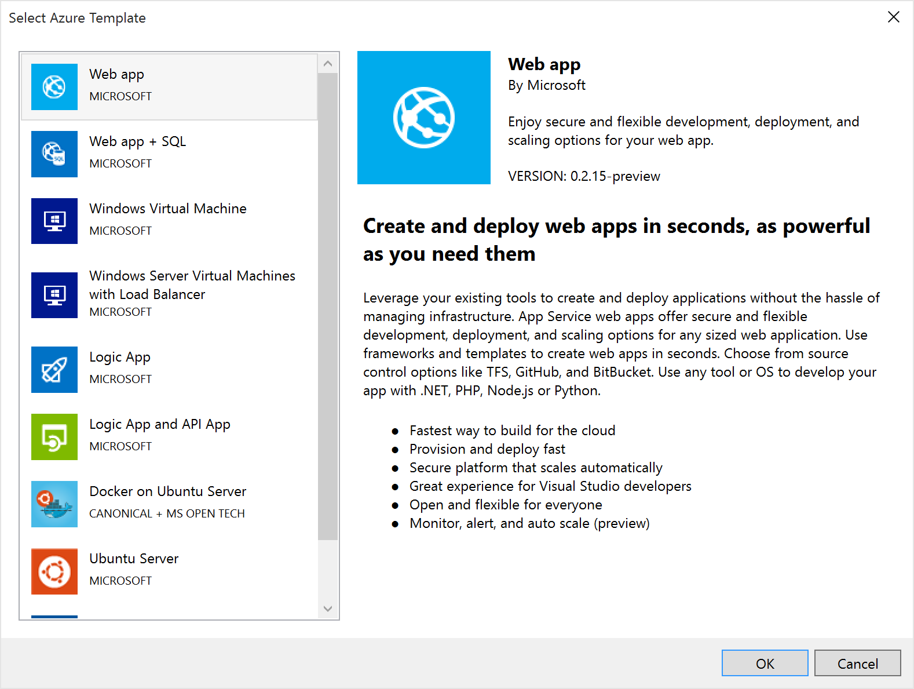Click "Secure platform that scales automatically" bullet
The width and height of the screenshot is (914, 689).
[x=536, y=468]
